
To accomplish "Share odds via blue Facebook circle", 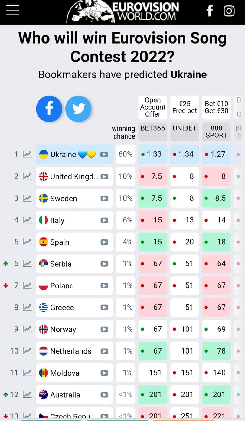I will 49,109.
